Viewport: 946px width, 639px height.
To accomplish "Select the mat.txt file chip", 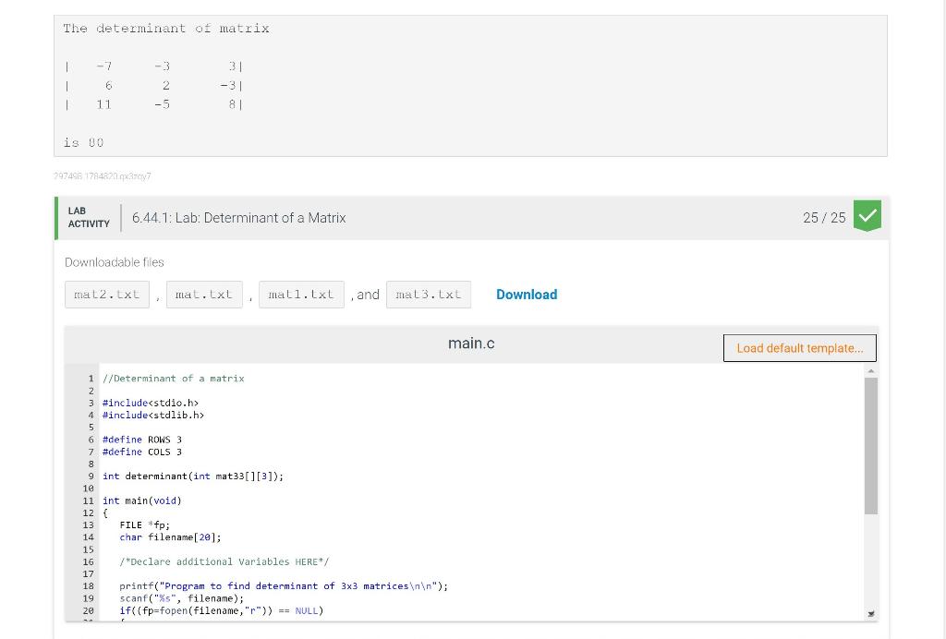I will pyautogui.click(x=204, y=294).
